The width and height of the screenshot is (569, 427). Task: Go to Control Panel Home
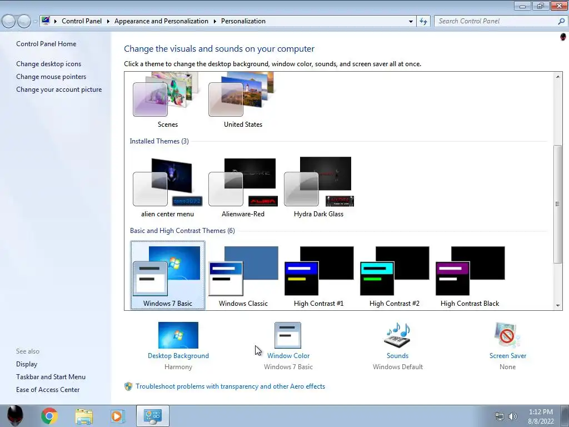click(x=46, y=44)
